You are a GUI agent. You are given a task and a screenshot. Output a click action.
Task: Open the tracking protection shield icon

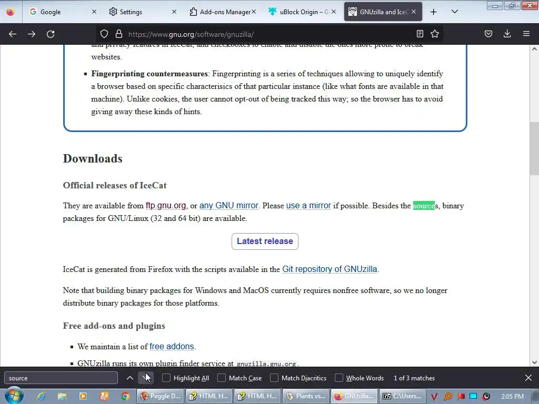104,34
